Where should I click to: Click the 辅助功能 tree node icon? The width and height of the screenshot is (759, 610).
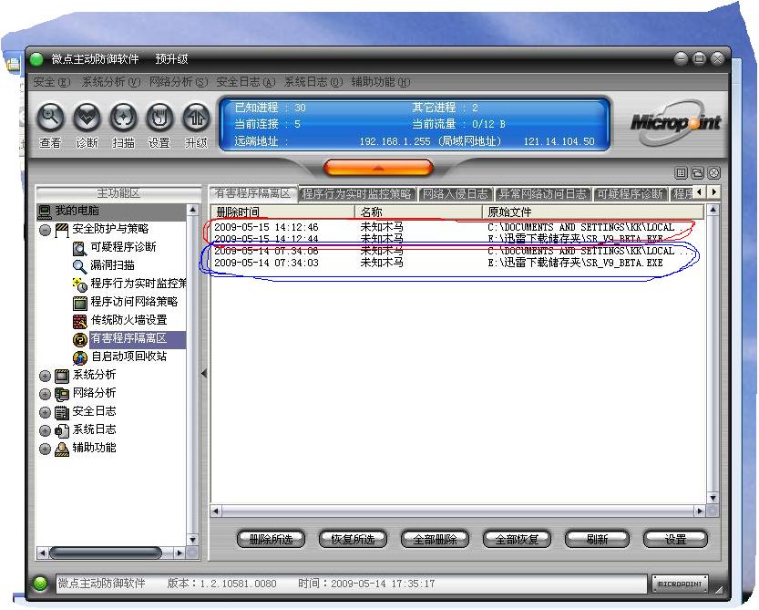tap(61, 450)
